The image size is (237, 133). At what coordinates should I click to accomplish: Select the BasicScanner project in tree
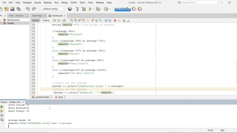[x=13, y=20]
